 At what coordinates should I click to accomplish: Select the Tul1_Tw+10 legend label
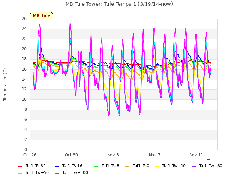point(174,166)
